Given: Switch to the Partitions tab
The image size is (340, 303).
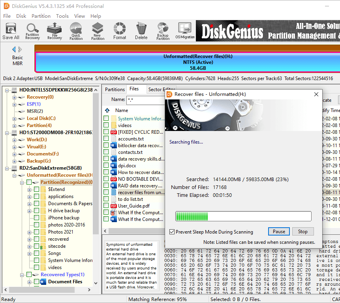Looking at the screenshot, I should tap(115, 90).
